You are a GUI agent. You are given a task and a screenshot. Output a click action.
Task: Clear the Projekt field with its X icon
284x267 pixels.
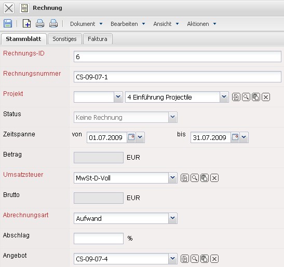pos(266,97)
